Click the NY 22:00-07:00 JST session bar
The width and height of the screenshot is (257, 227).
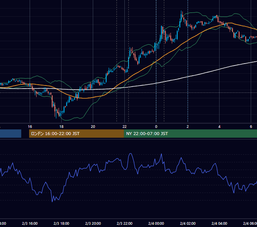pos(190,134)
